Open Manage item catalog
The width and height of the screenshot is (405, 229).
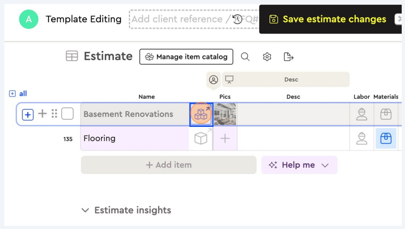[186, 57]
